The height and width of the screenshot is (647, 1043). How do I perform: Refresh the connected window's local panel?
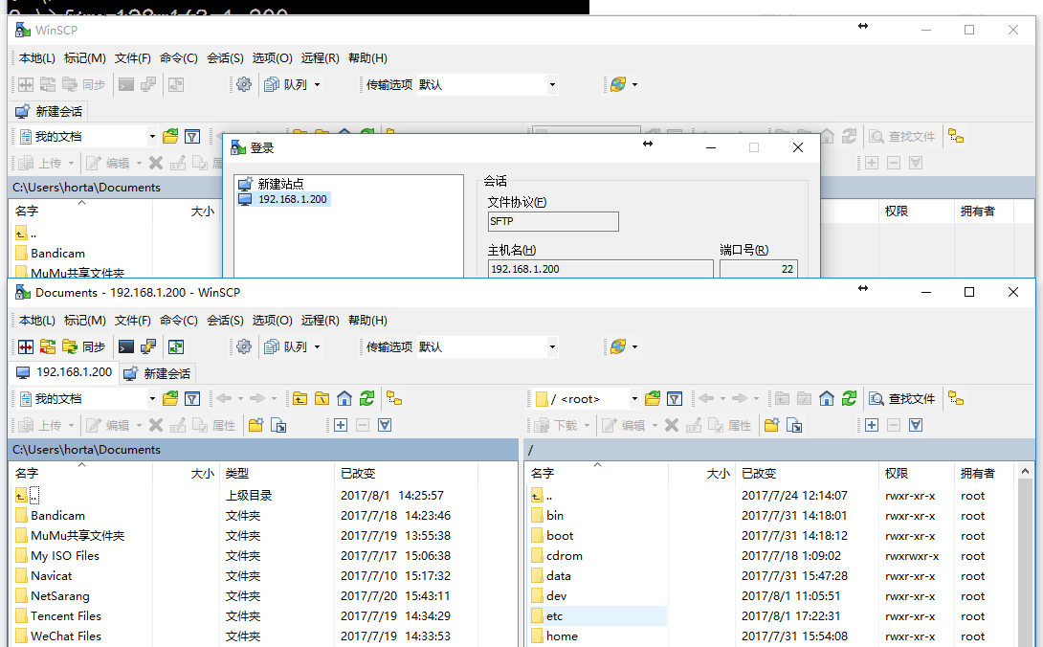pos(367,399)
